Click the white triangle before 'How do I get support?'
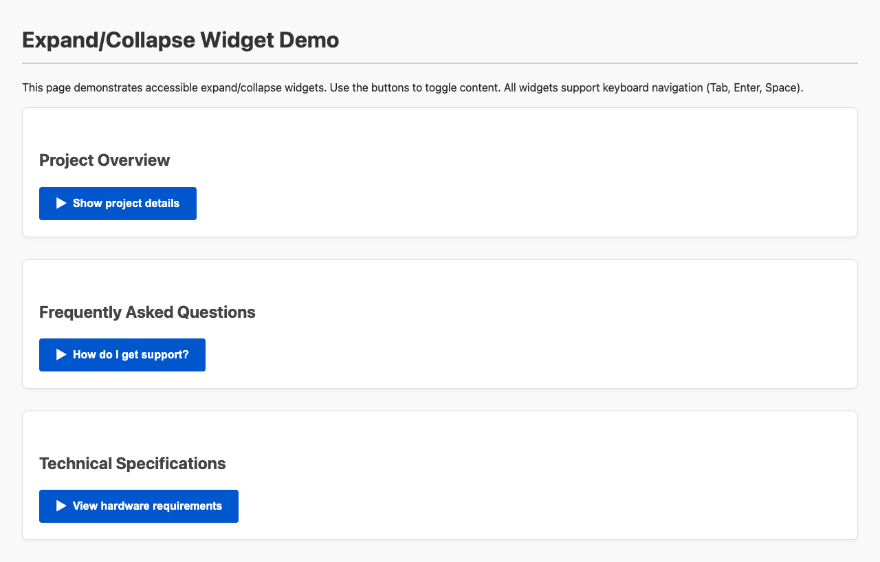This screenshot has height=562, width=880. (60, 354)
